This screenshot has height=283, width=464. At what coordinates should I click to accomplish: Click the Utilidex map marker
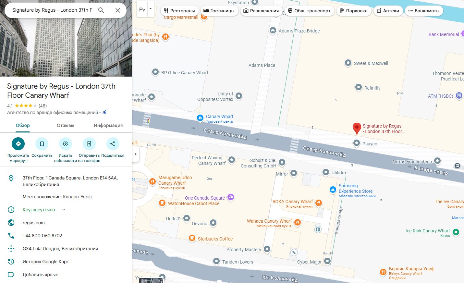click(x=326, y=172)
